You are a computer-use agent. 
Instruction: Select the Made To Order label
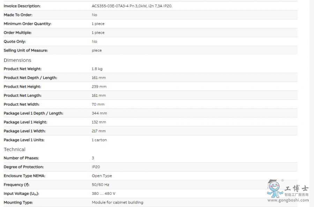tap(18, 15)
